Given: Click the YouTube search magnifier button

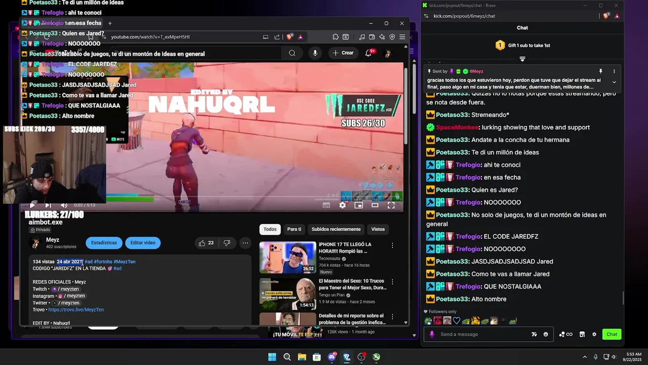Looking at the screenshot, I should coord(292,53).
